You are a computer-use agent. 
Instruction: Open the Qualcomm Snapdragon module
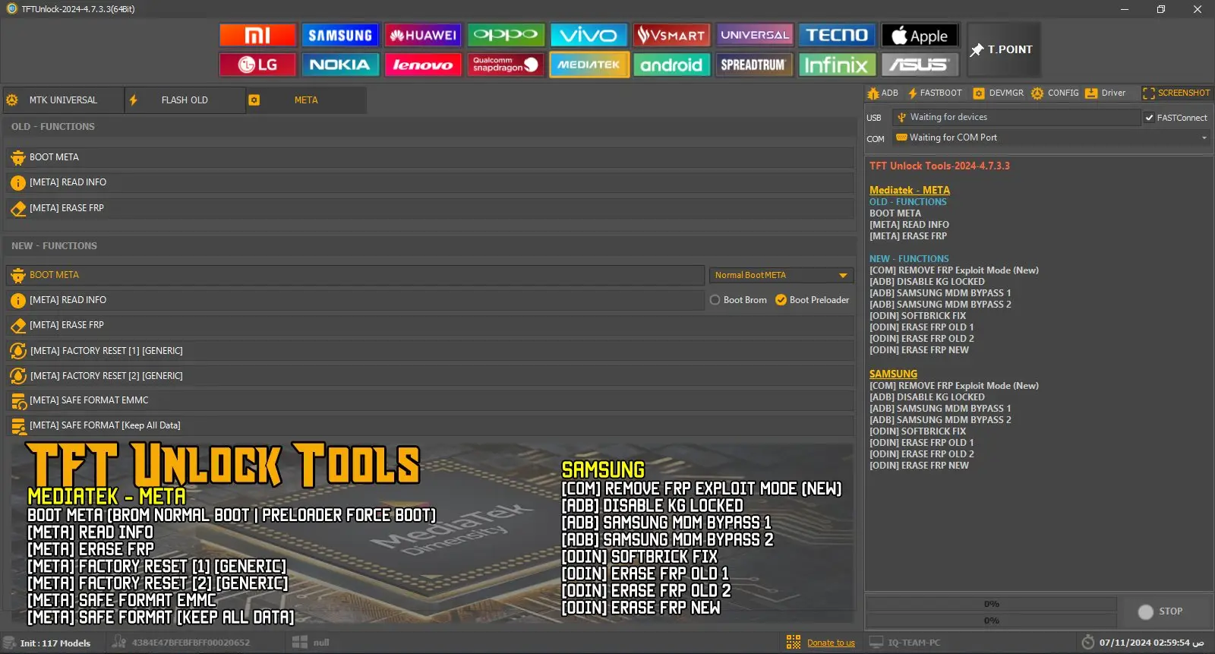(506, 65)
